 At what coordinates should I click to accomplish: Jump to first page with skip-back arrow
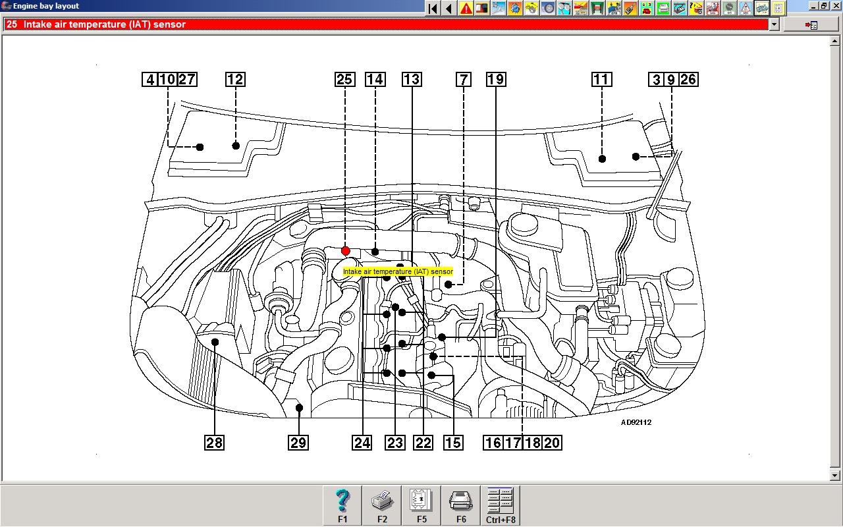pos(433,8)
